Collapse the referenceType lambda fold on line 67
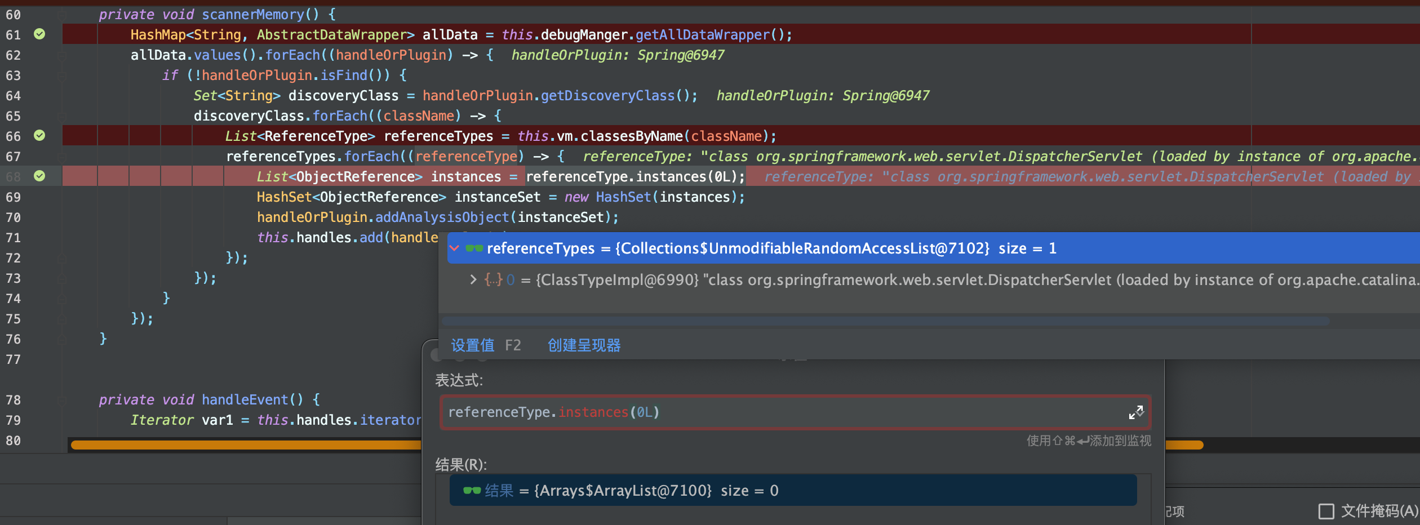The image size is (1420, 525). pyautogui.click(x=62, y=157)
